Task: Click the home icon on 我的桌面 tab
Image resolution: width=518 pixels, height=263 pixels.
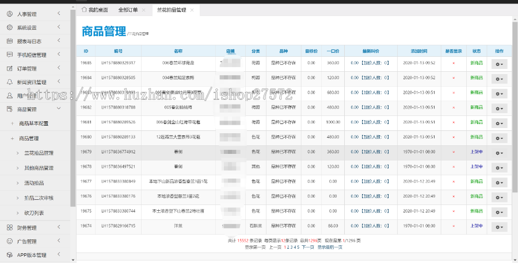Action: coord(84,10)
